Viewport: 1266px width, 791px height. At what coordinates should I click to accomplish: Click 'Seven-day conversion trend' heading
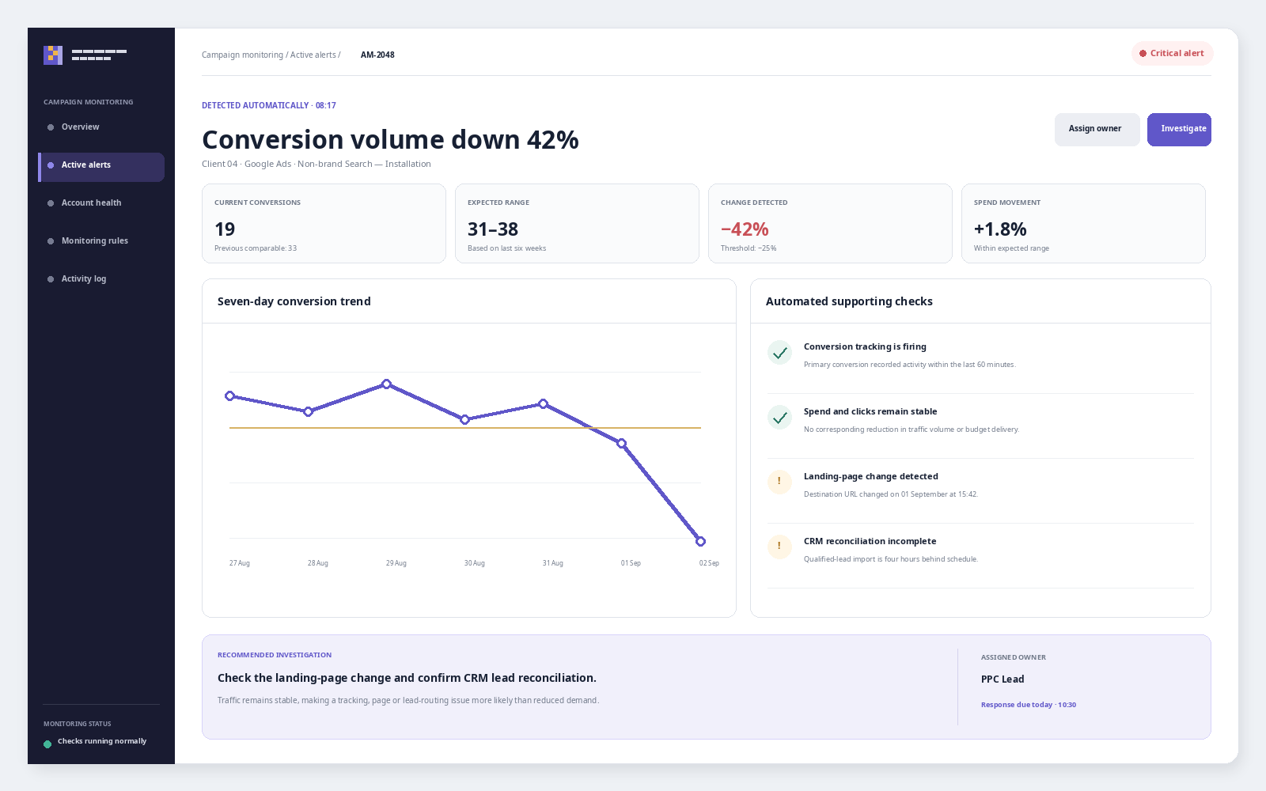pos(294,301)
